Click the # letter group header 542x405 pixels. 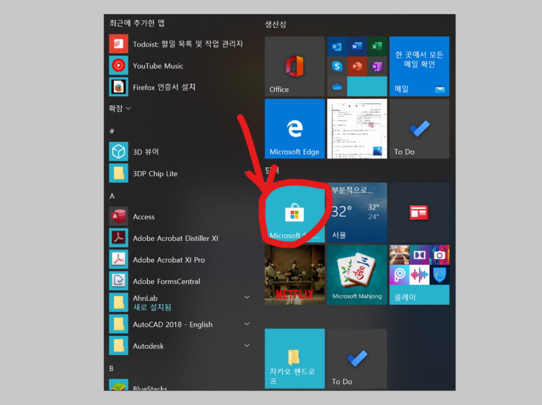point(112,131)
